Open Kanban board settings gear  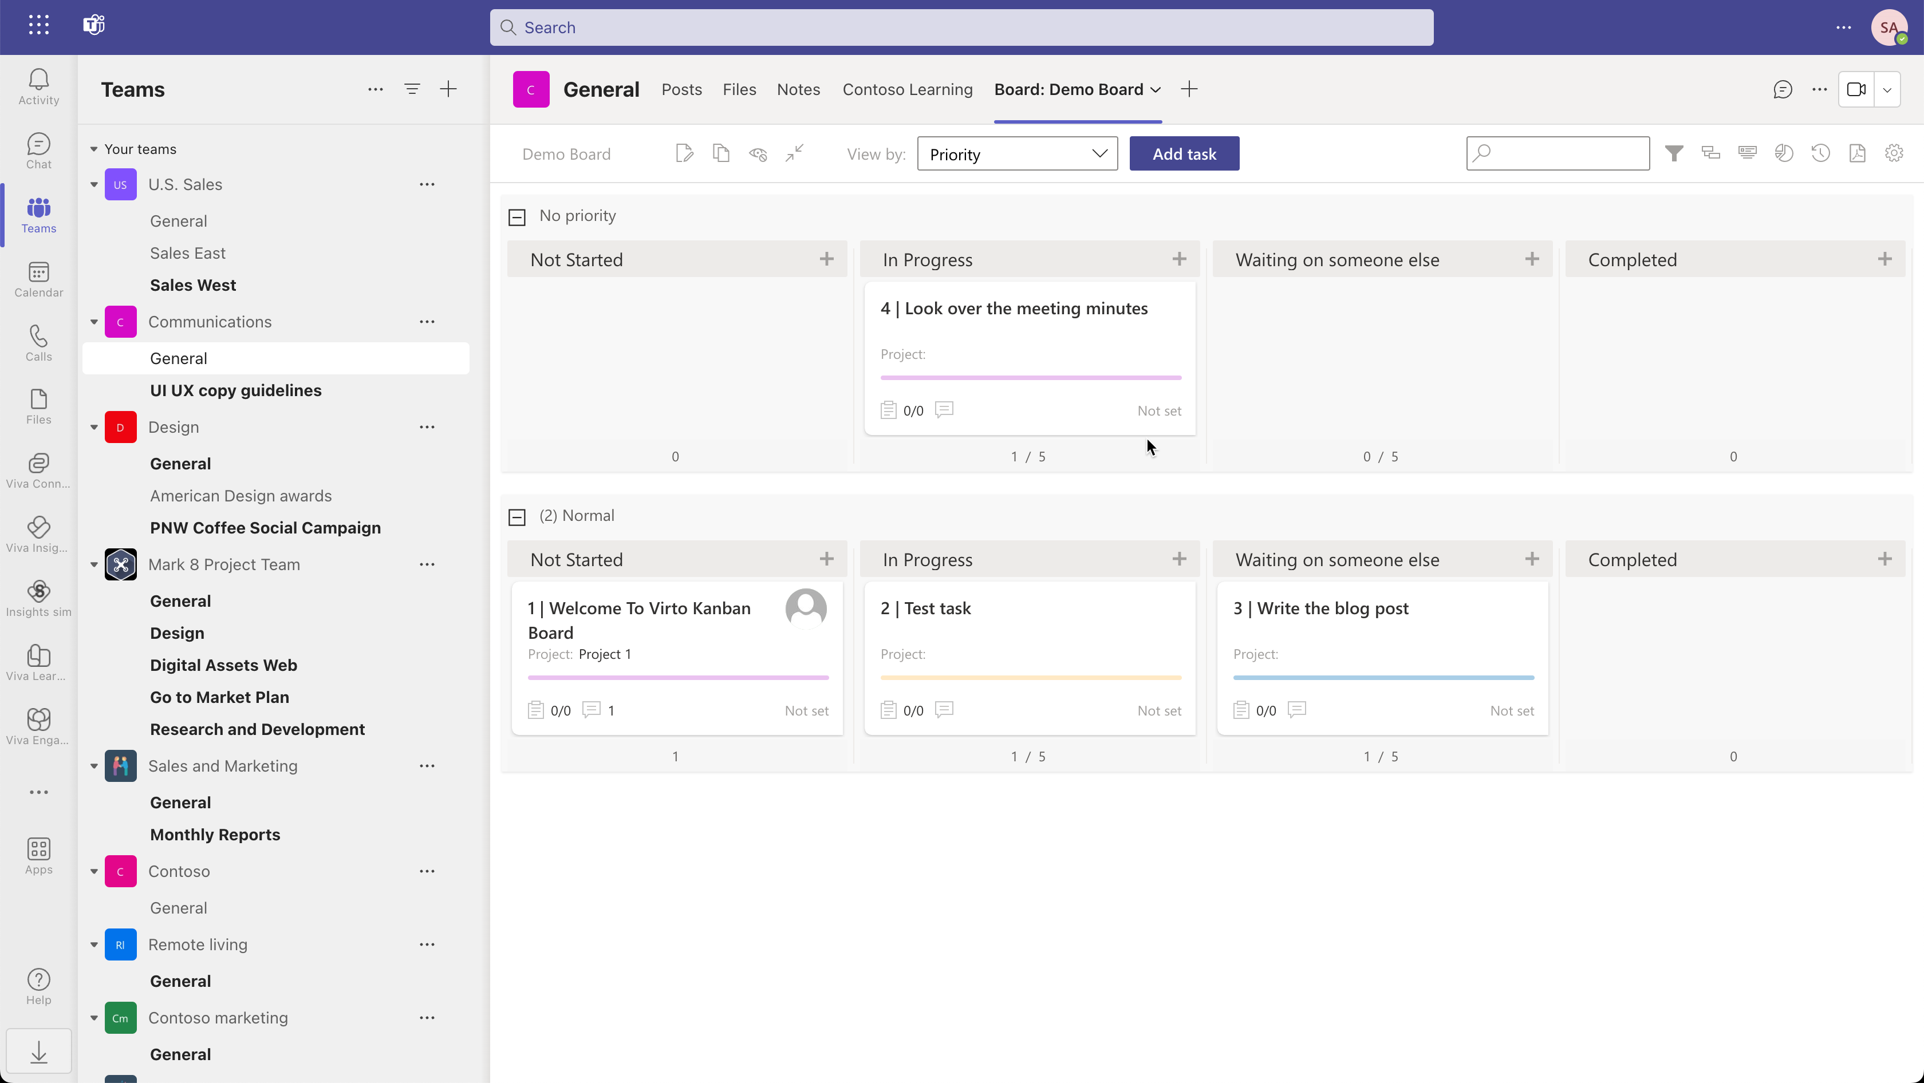click(x=1894, y=154)
